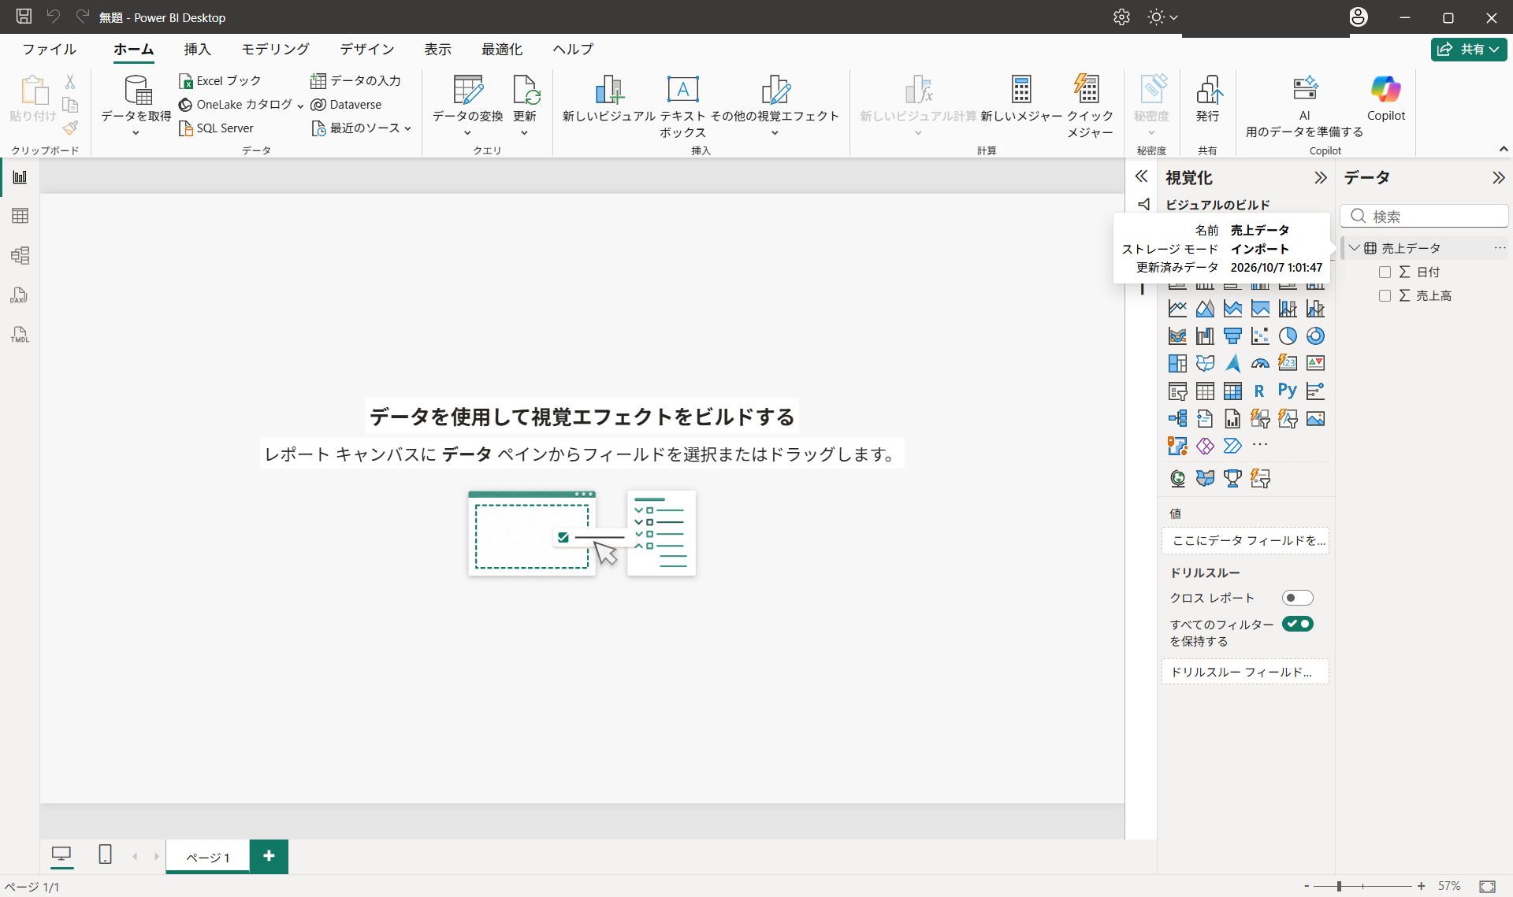Screen dimensions: 1513x897
Task: Click the zoom in plus control
Action: 1421,886
